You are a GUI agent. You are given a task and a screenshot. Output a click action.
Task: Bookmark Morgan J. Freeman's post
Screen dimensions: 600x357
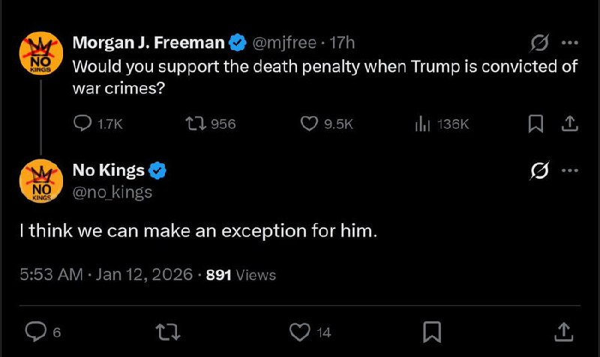coord(535,124)
